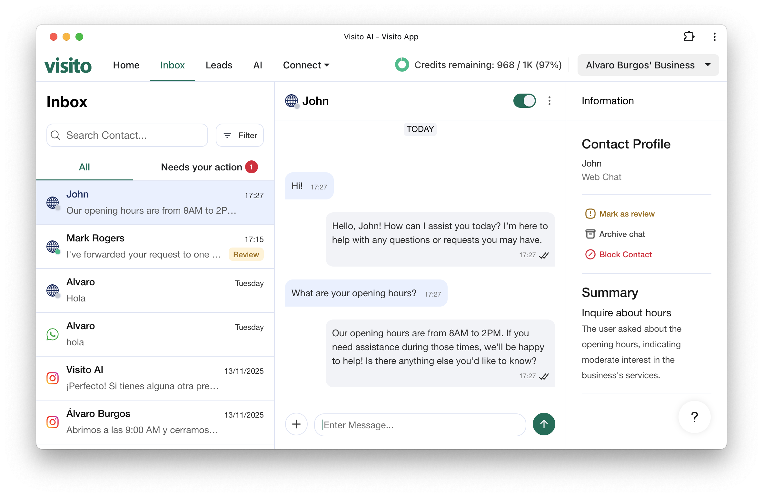Click the send message arrow icon
The height and width of the screenshot is (497, 763).
pos(544,424)
